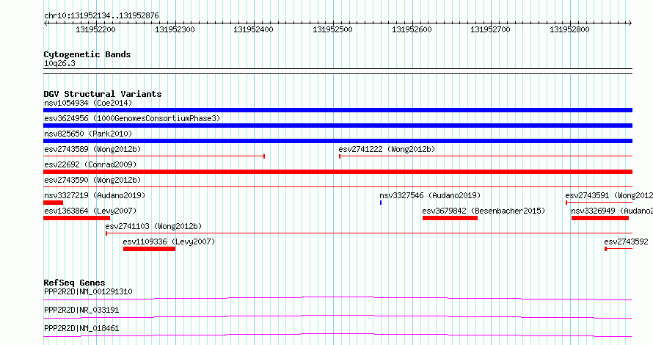Open variant esv2741222 (Wong2012b) label

tap(387, 149)
